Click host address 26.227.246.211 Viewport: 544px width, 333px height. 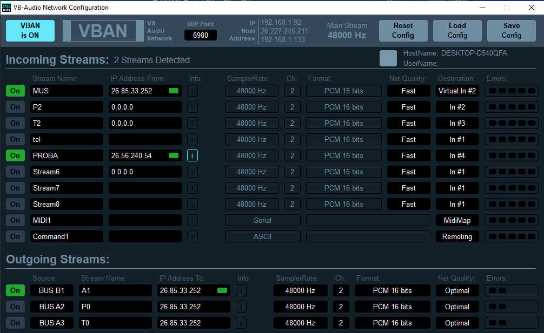click(284, 31)
